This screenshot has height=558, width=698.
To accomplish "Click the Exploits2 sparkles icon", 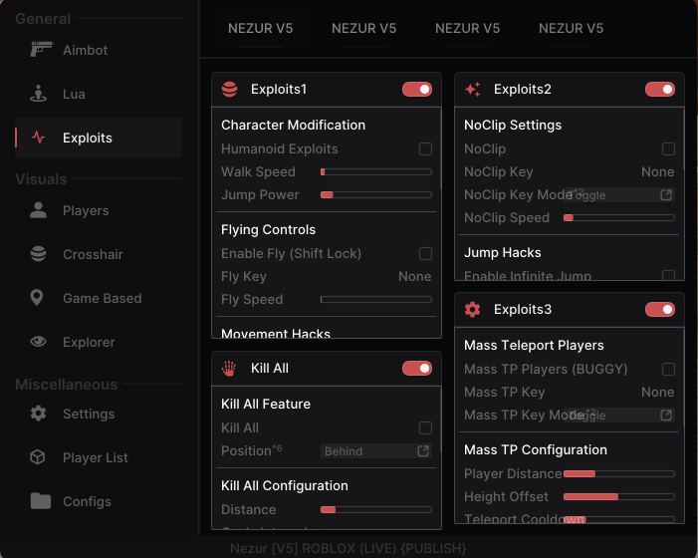I will [473, 89].
